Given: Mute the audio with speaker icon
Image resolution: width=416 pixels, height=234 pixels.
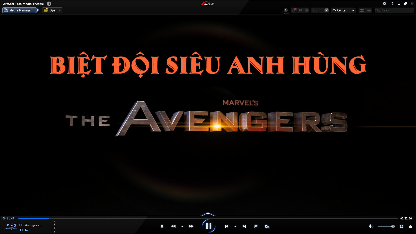Looking at the screenshot, I should pos(371,226).
